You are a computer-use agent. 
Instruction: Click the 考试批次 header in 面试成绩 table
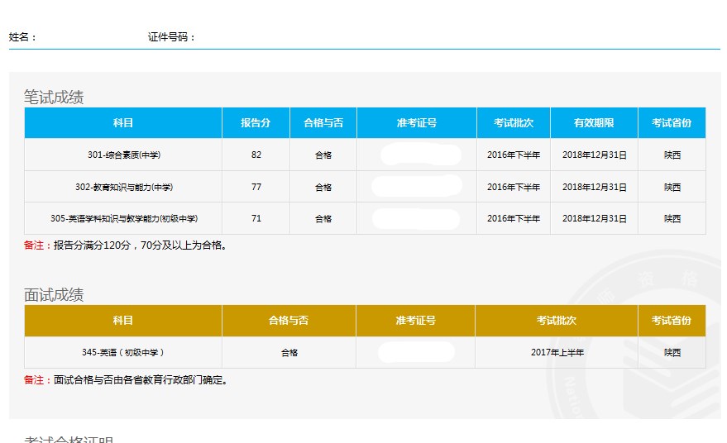coord(557,320)
